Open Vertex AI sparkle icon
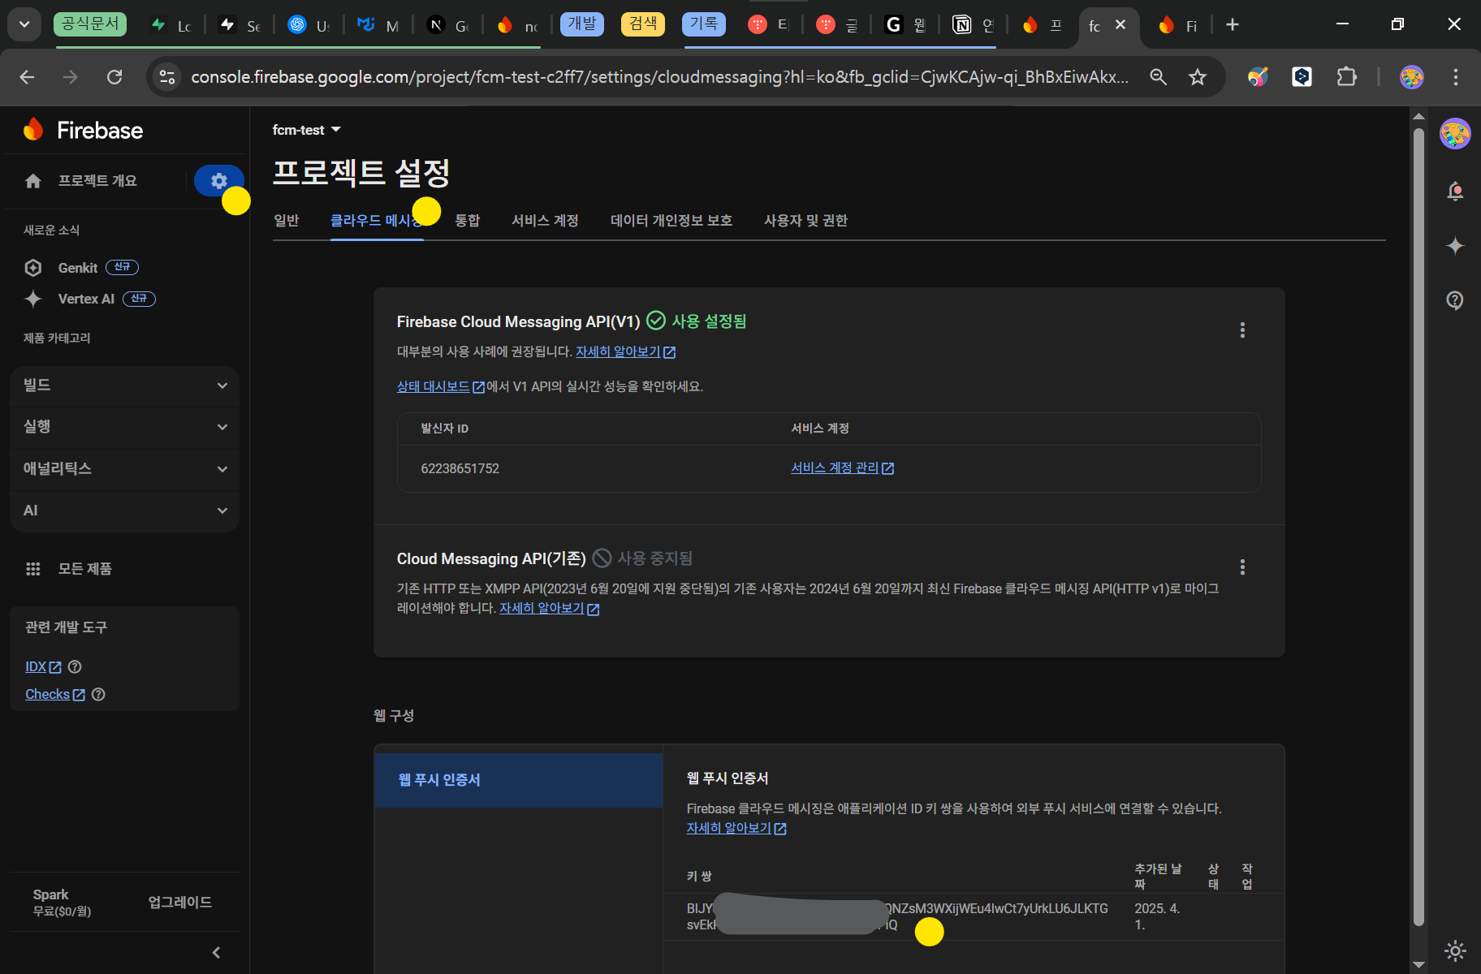 coord(33,299)
